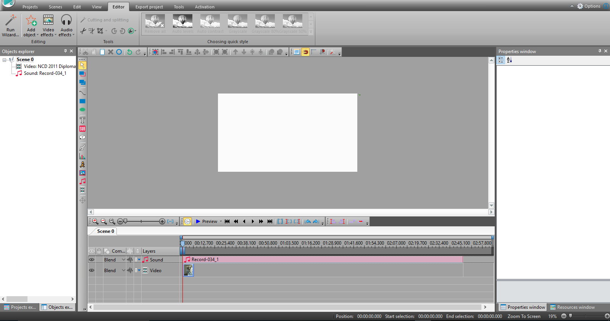Click the cut scissors icon in editor toolbar

[x=86, y=52]
